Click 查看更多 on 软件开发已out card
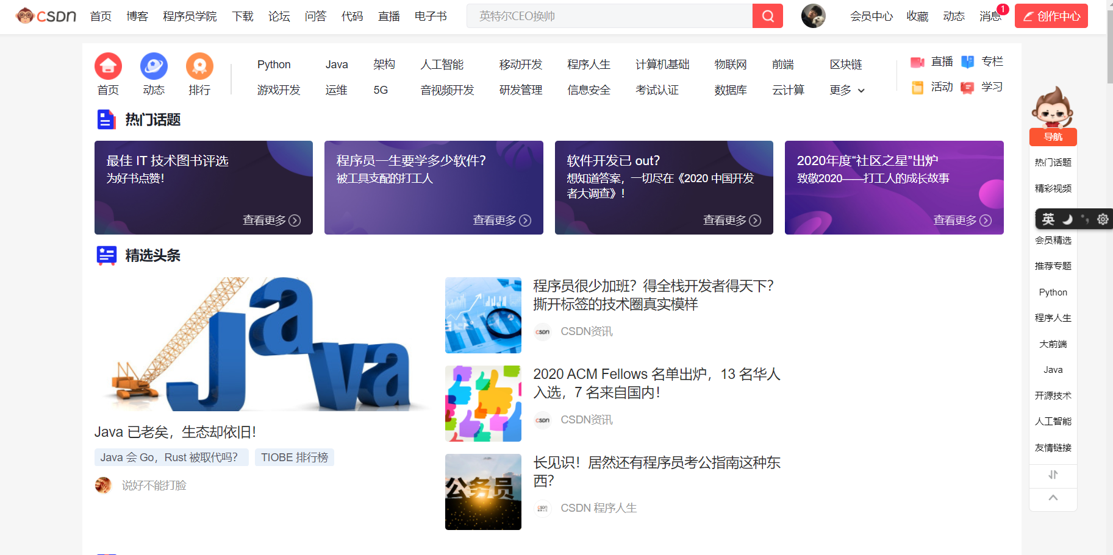Viewport: 1113px width, 555px height. (x=732, y=221)
